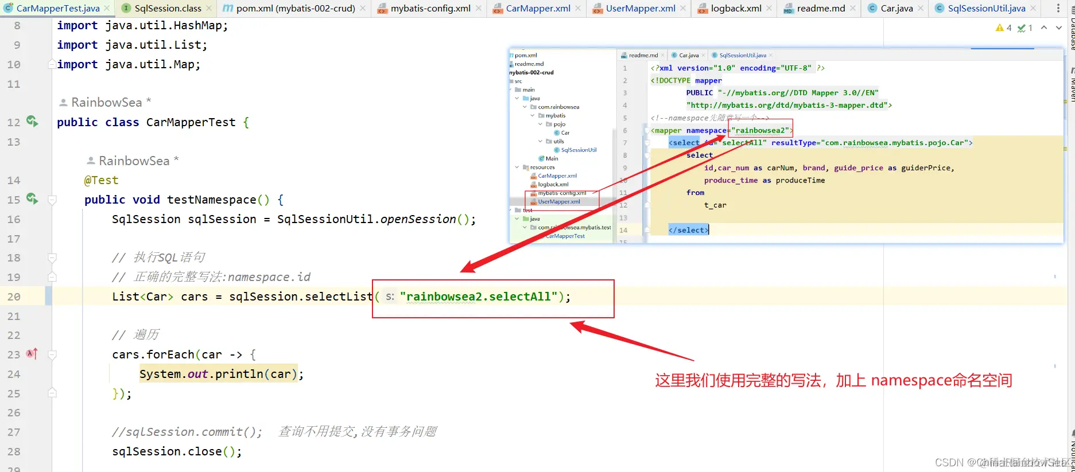Click the CarMapperTest class name

(x=191, y=122)
